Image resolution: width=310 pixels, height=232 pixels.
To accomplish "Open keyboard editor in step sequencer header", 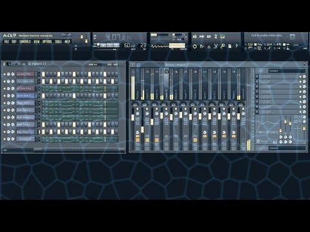I will click(116, 64).
